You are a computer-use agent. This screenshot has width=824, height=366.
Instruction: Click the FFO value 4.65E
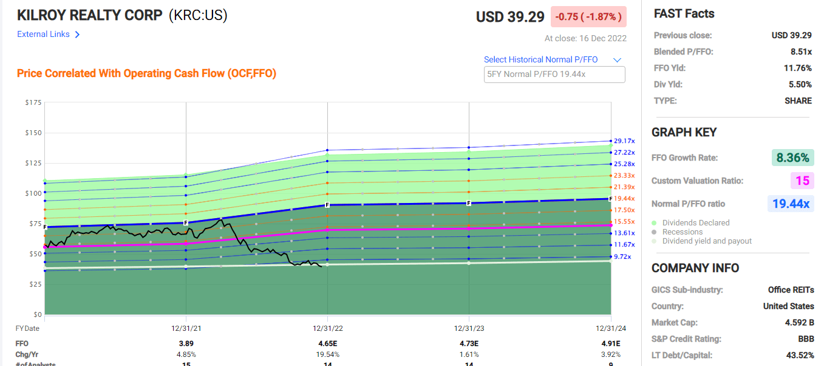tap(328, 344)
